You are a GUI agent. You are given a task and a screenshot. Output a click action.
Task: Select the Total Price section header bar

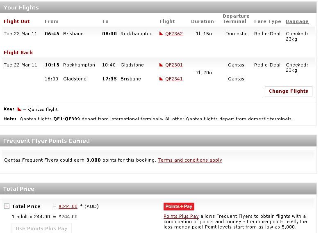click(158, 189)
